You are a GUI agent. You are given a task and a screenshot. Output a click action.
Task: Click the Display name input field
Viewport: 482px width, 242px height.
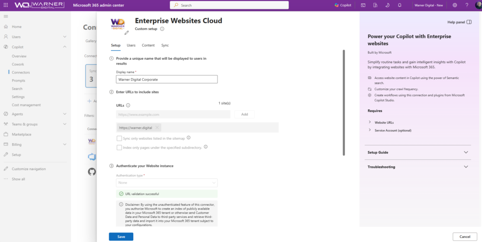click(167, 80)
